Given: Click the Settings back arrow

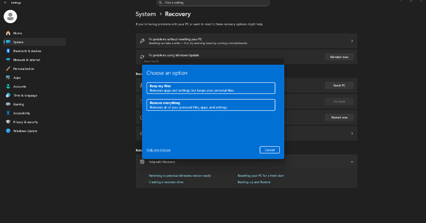Looking at the screenshot, I should (x=5, y=3).
